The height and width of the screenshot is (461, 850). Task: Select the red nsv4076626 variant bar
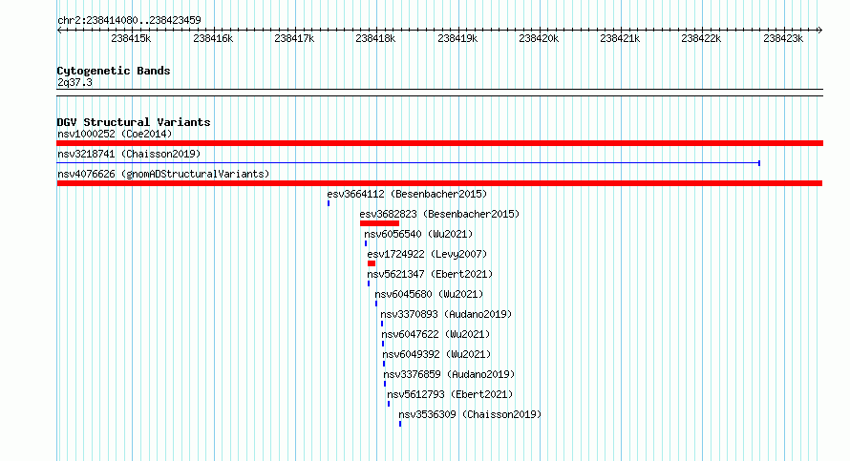click(x=439, y=183)
